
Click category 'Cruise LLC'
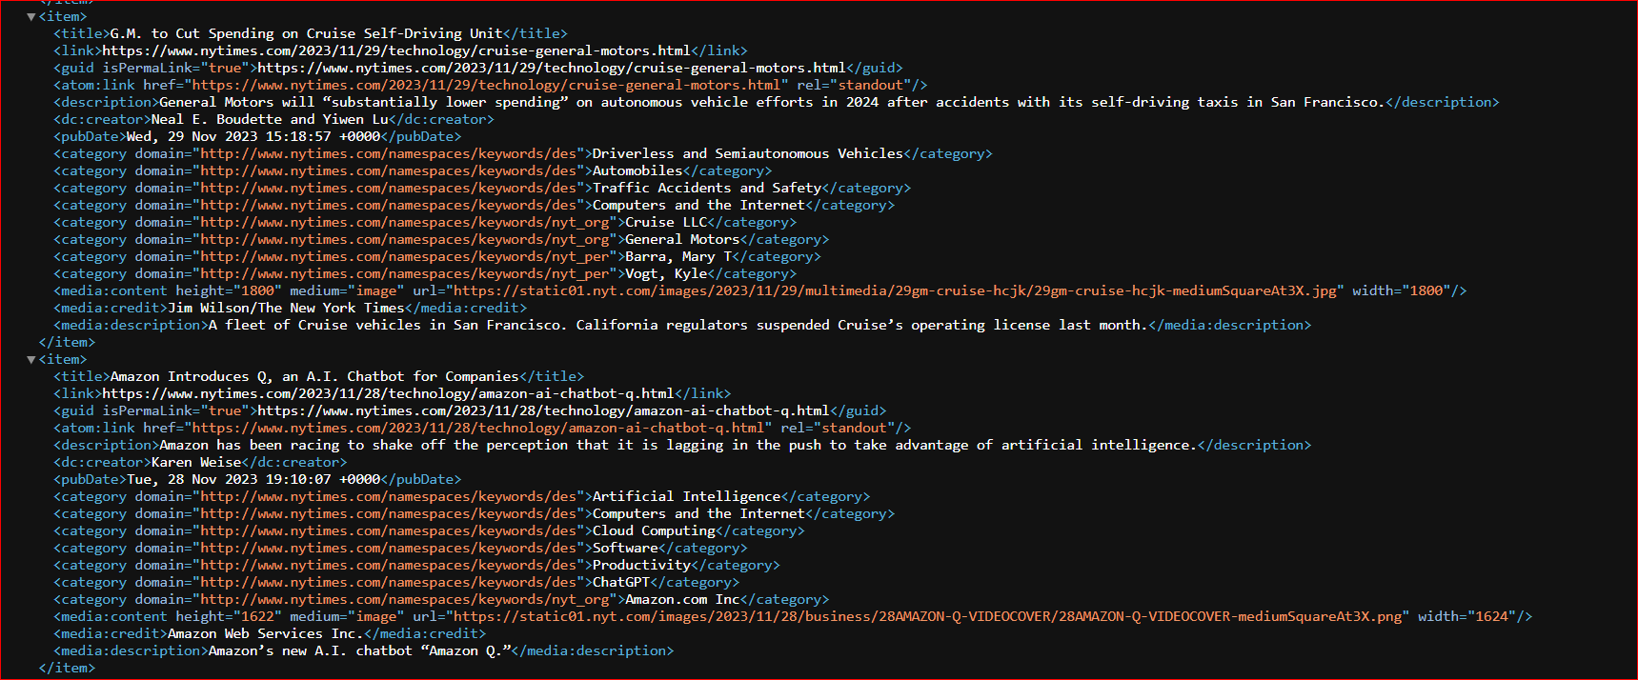coord(666,222)
